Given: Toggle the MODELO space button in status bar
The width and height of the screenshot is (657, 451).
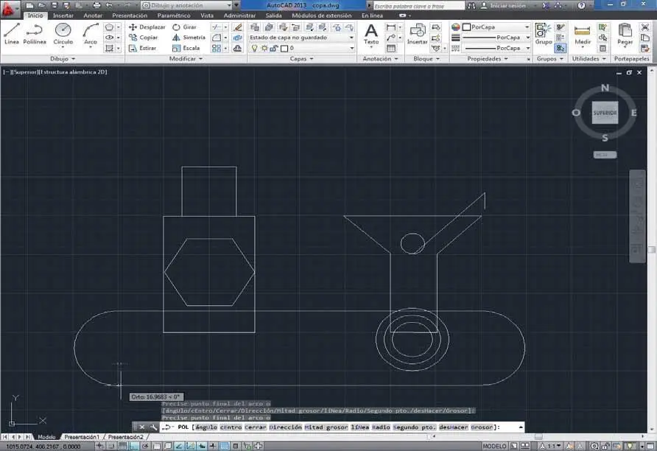Looking at the screenshot, I should coord(495,446).
